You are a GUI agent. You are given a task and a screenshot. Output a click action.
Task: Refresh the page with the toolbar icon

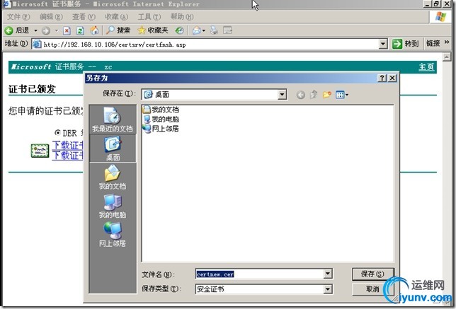(80, 30)
